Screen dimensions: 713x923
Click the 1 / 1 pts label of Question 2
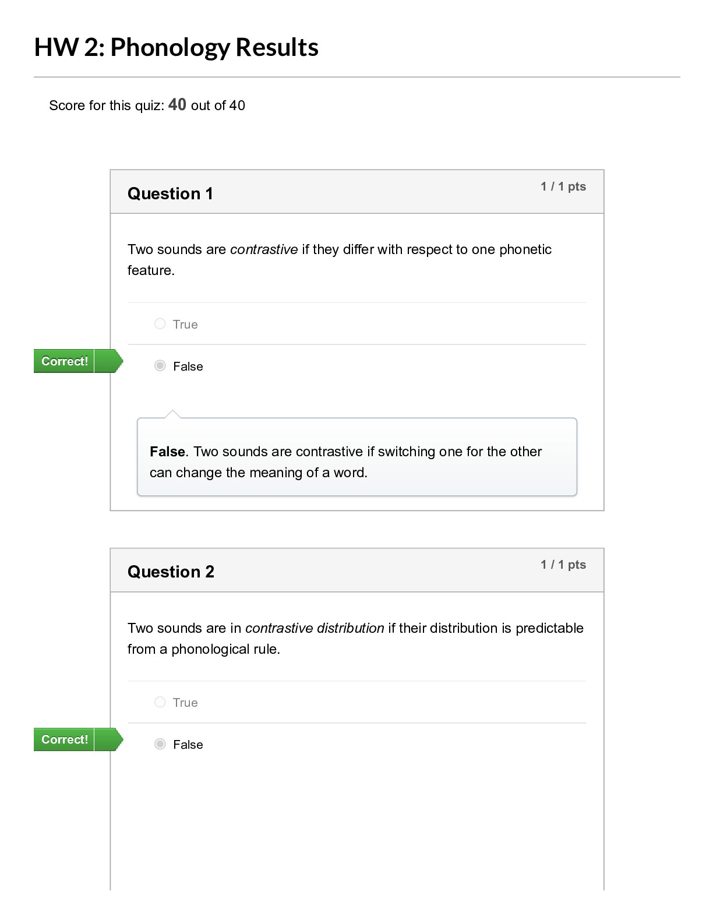pos(563,565)
